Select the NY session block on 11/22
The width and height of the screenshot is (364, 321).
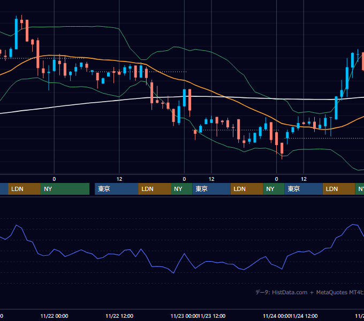click(x=181, y=189)
